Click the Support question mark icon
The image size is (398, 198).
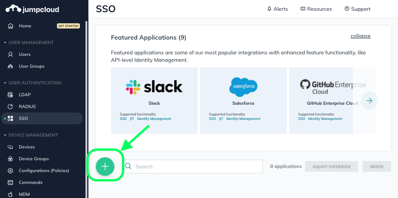pos(347,9)
